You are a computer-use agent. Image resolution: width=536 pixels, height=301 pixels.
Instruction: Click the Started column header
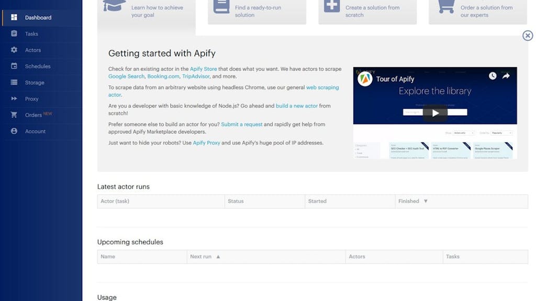tap(350, 201)
